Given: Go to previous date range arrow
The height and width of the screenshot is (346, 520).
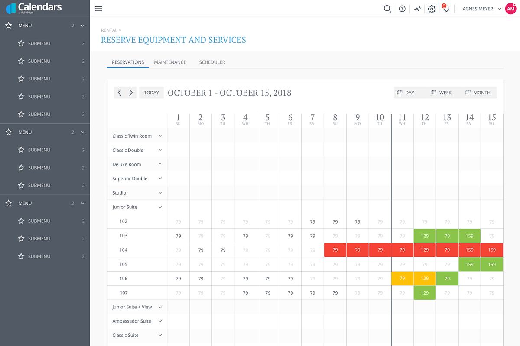Looking at the screenshot, I should [120, 93].
